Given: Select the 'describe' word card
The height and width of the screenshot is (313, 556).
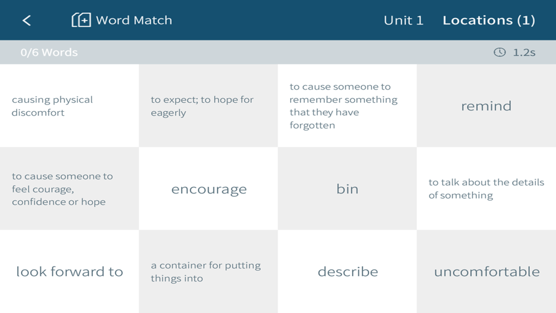Looking at the screenshot, I should (x=348, y=272).
